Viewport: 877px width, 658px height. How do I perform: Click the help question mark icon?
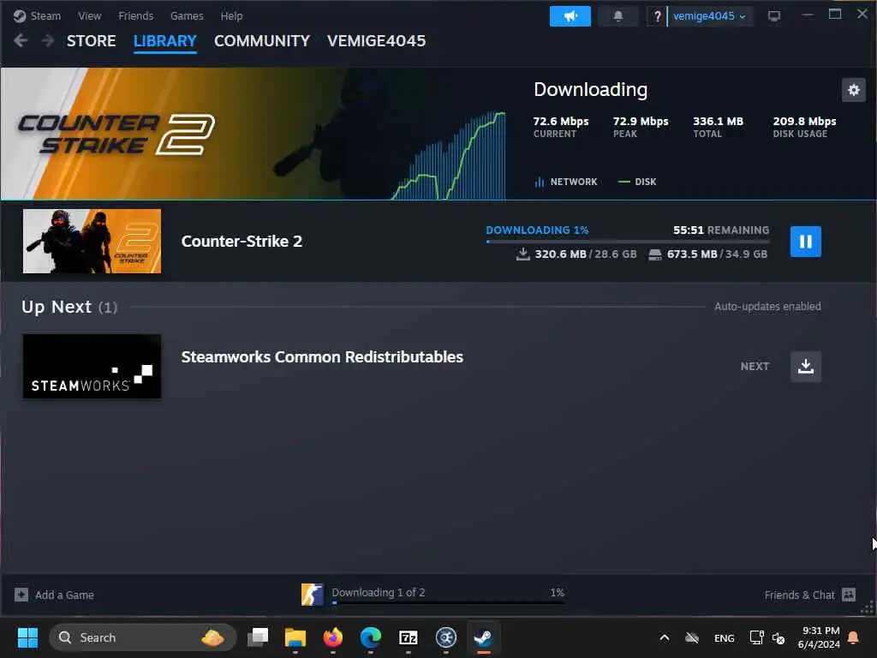(x=657, y=16)
